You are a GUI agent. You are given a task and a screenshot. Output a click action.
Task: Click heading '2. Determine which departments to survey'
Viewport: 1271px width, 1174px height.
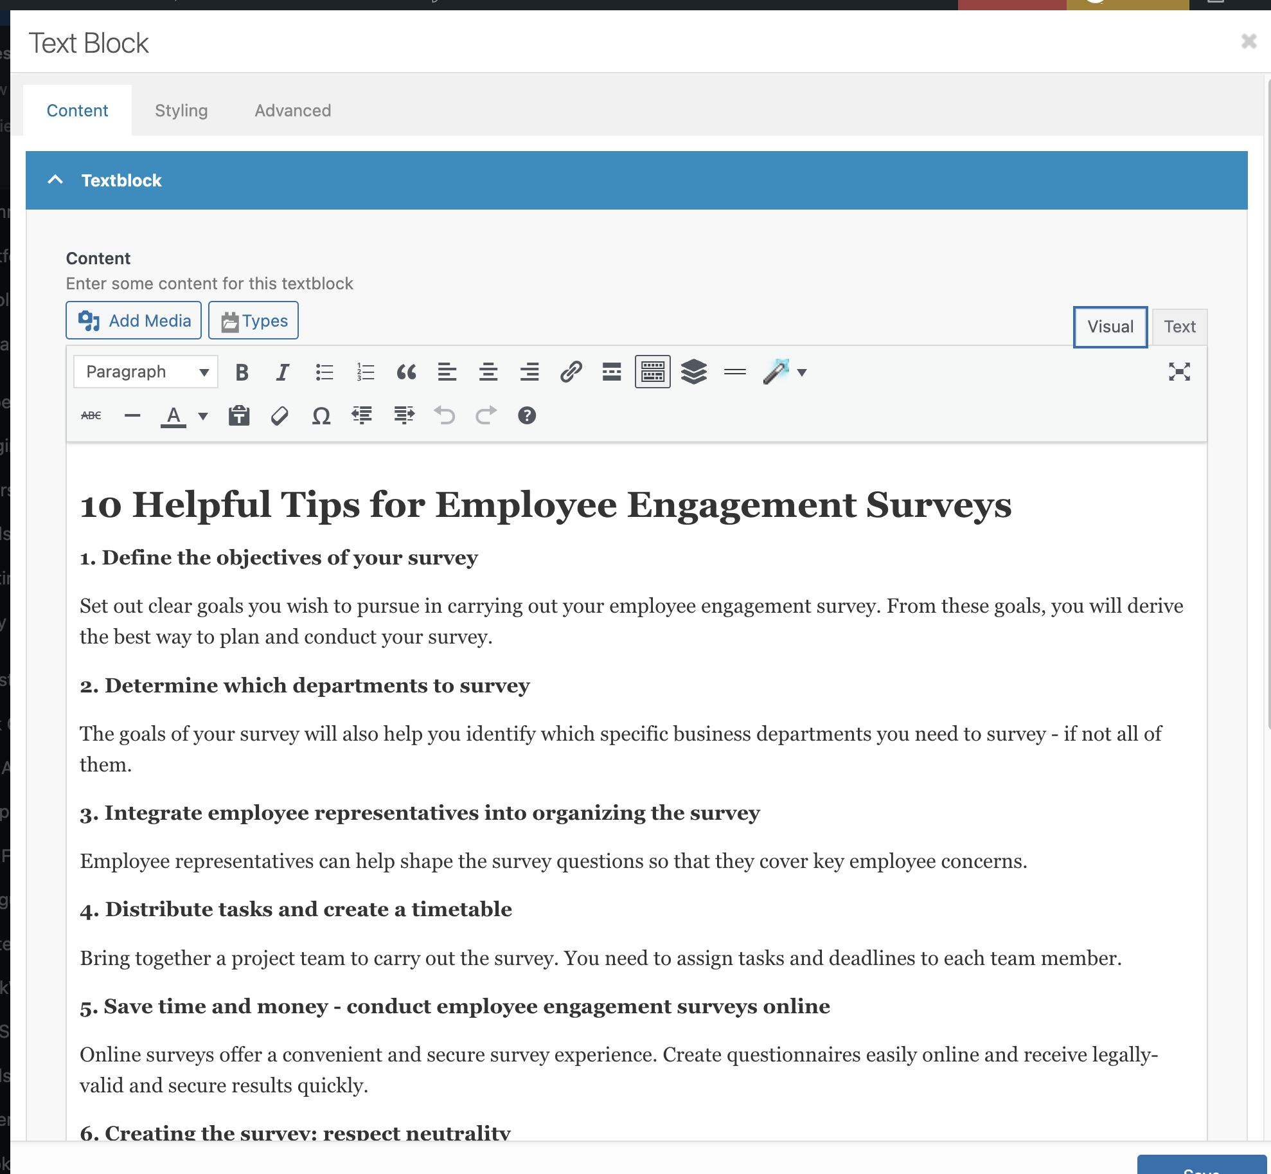pos(305,685)
